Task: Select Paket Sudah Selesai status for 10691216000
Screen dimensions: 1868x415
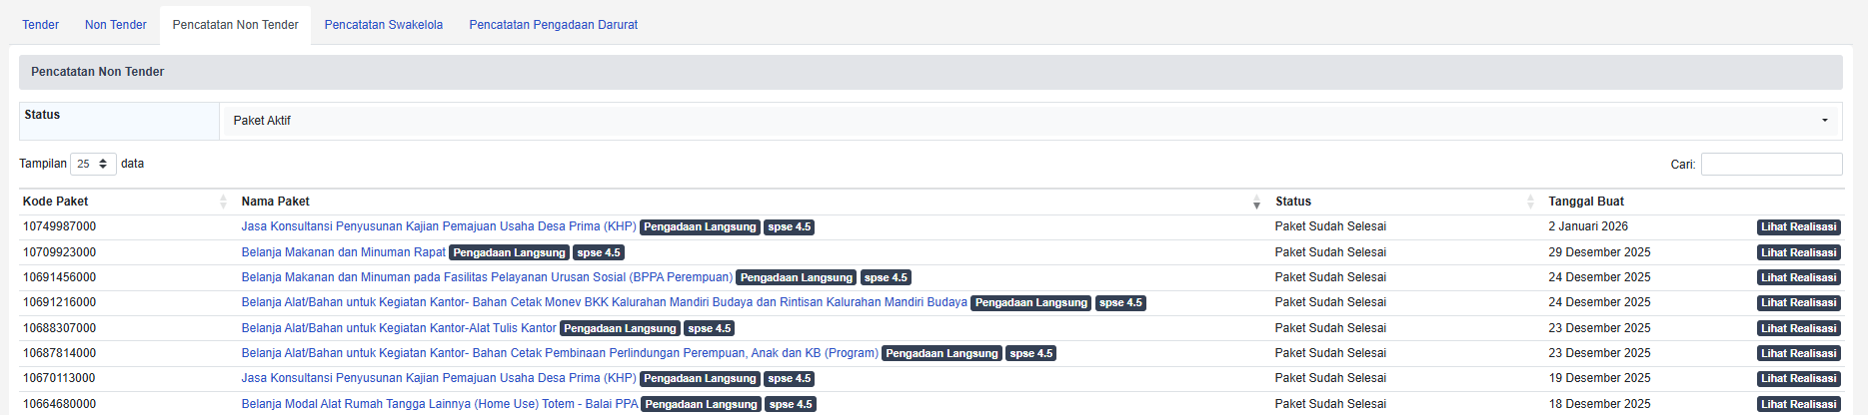Action: tap(1330, 302)
